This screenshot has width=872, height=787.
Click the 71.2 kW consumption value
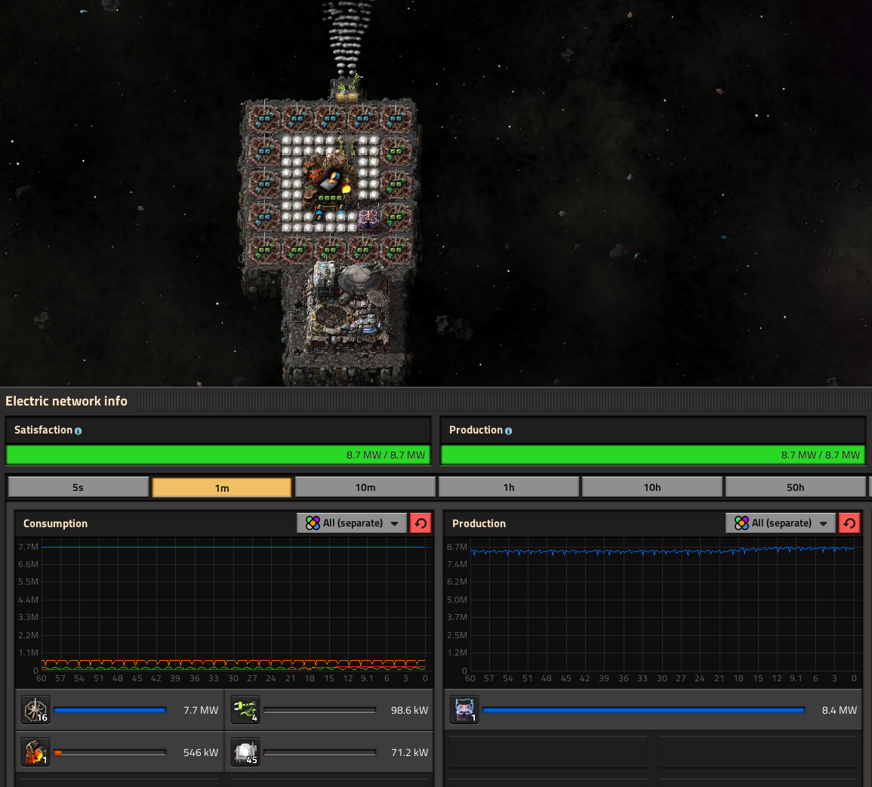(409, 752)
